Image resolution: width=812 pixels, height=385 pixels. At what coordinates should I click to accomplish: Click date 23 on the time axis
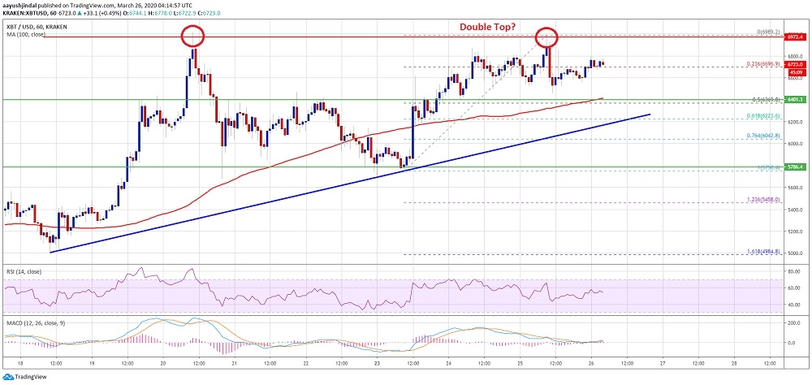(x=377, y=363)
